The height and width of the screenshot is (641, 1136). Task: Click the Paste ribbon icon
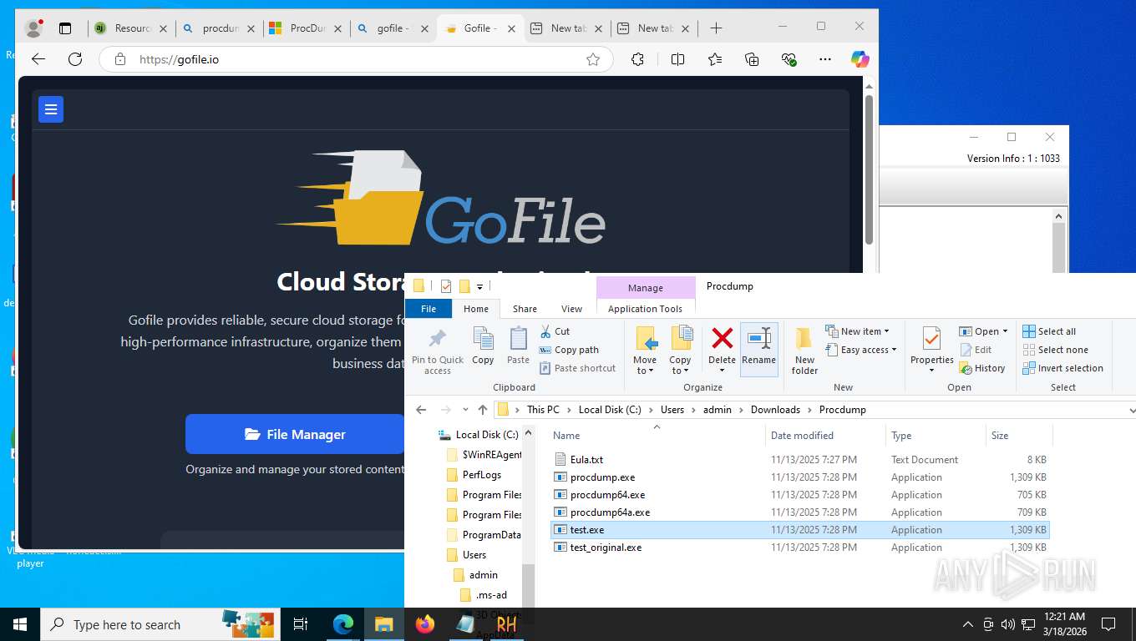(518, 346)
